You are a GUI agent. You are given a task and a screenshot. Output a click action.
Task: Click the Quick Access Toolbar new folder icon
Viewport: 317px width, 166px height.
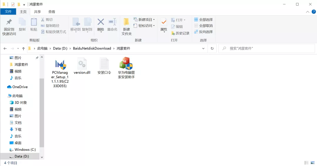point(19,4)
